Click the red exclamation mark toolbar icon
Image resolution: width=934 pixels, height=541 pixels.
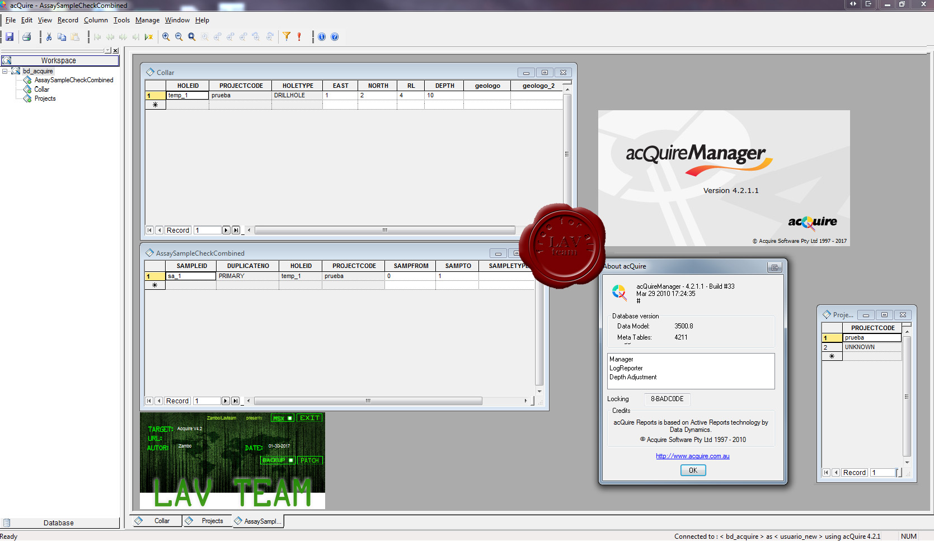[299, 37]
